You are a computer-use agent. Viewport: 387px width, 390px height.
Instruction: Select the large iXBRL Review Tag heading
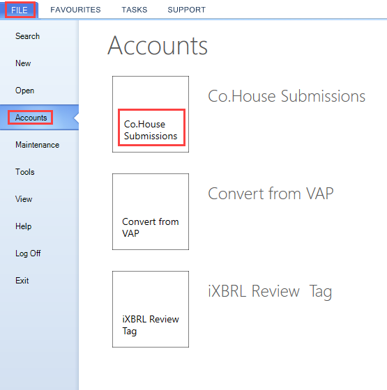[270, 291]
